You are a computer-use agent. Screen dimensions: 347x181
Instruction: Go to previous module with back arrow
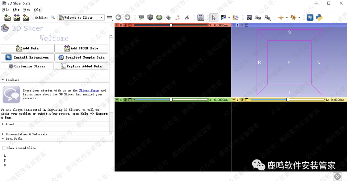click(x=119, y=18)
